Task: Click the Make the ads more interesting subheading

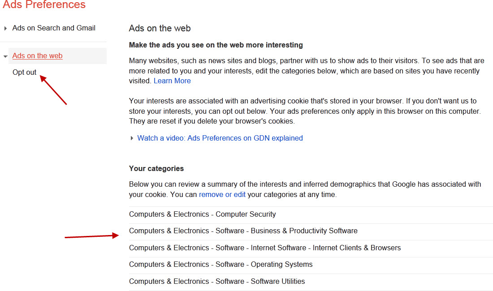Action: (216, 45)
